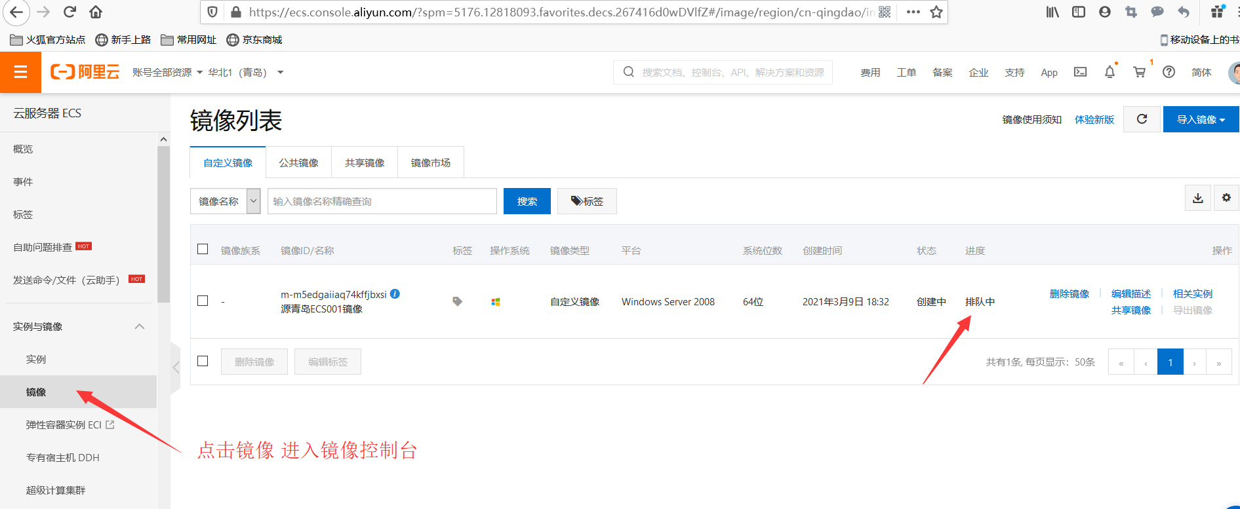1240x509 pixels.
Task: Toggle the browser sidebar icon
Action: point(1079,12)
